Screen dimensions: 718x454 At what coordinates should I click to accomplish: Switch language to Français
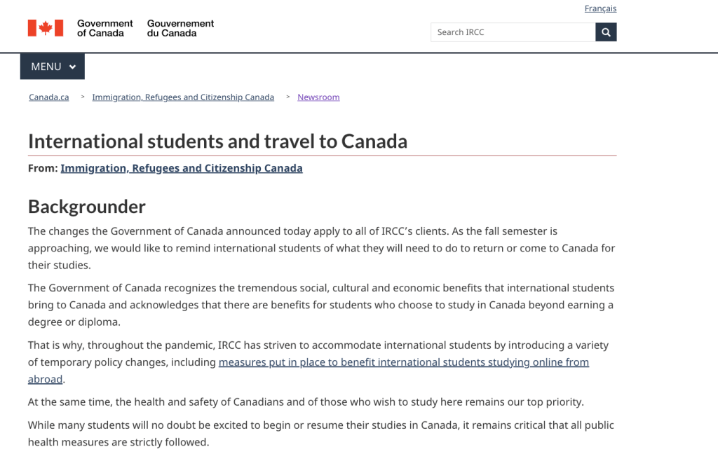[600, 8]
